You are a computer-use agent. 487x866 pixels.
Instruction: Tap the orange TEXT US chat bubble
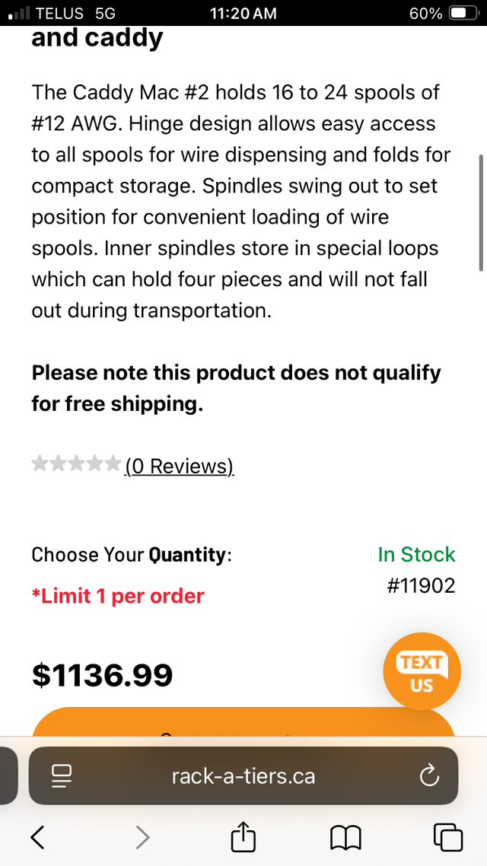point(422,671)
